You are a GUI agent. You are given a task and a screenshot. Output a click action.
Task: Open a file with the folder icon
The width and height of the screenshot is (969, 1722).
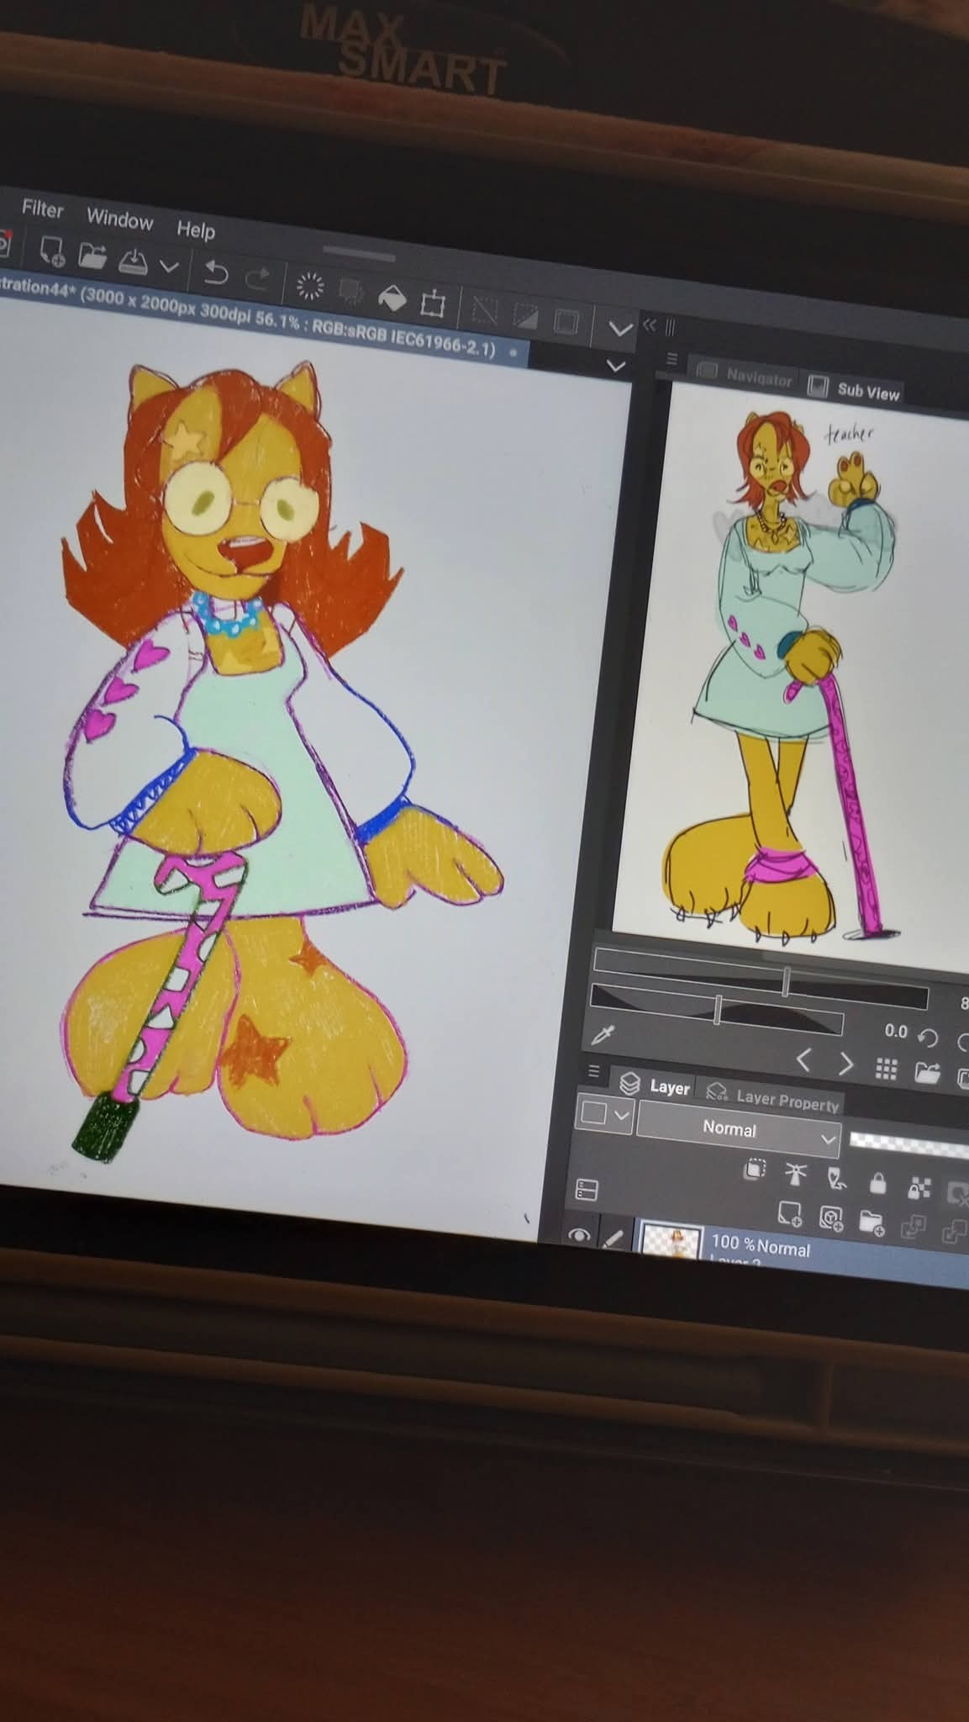point(92,256)
